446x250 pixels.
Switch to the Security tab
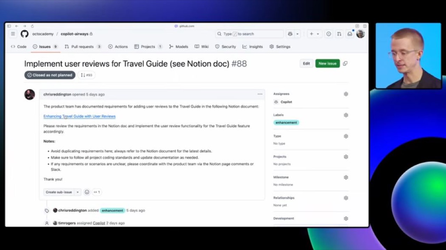tap(225, 46)
